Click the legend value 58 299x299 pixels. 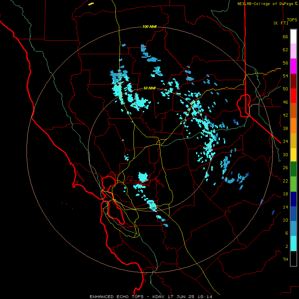click(x=285, y=63)
